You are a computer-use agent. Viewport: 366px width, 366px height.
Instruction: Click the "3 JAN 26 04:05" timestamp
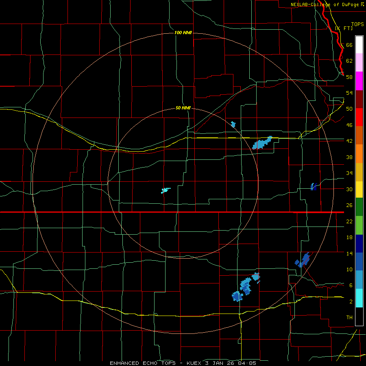(231, 363)
